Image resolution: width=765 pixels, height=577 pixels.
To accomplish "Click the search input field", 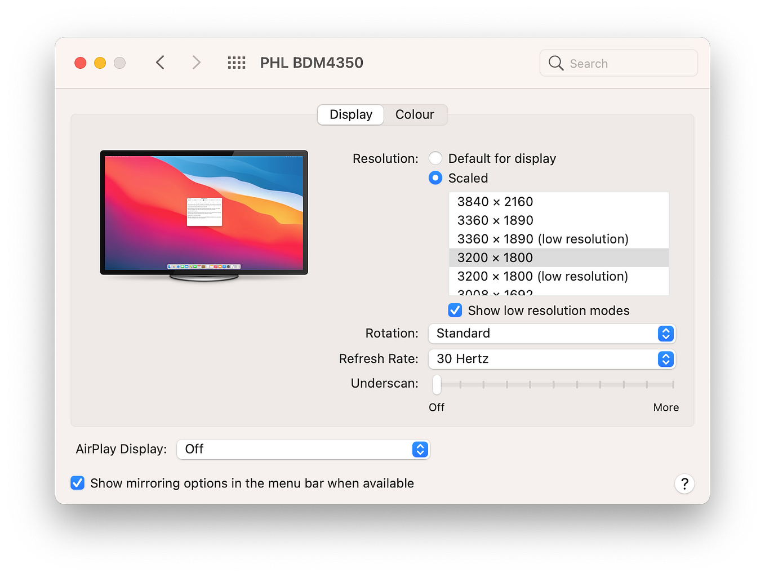I will point(620,63).
